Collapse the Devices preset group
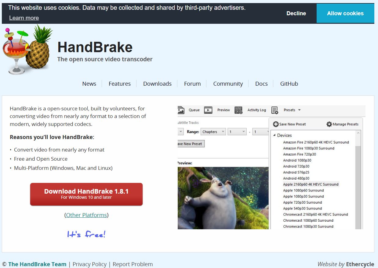 [x=274, y=135]
